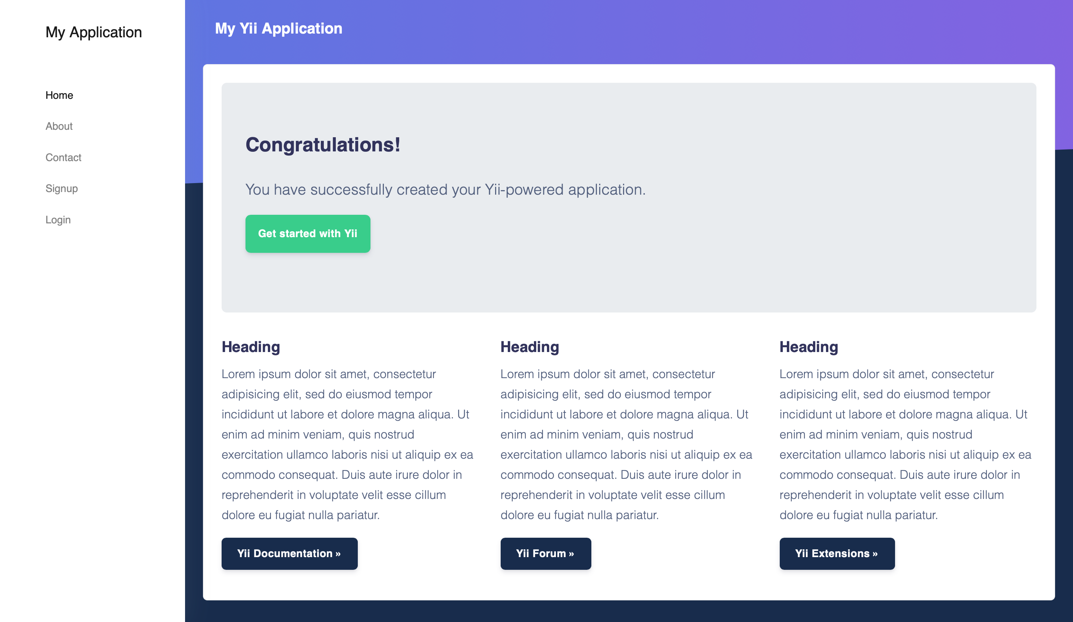Open the Login page

pos(58,220)
